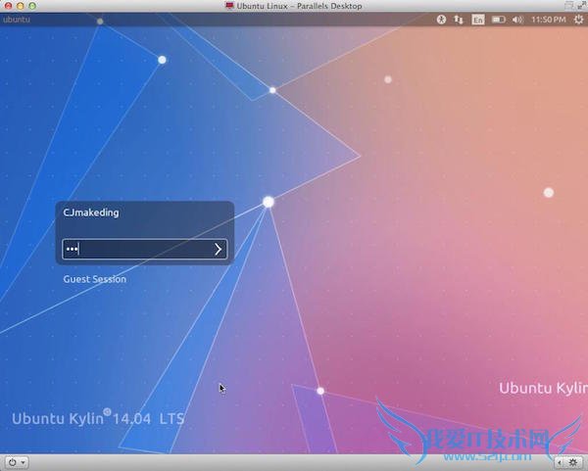Expand the Parallels power button dropdown arrow

tap(24, 463)
